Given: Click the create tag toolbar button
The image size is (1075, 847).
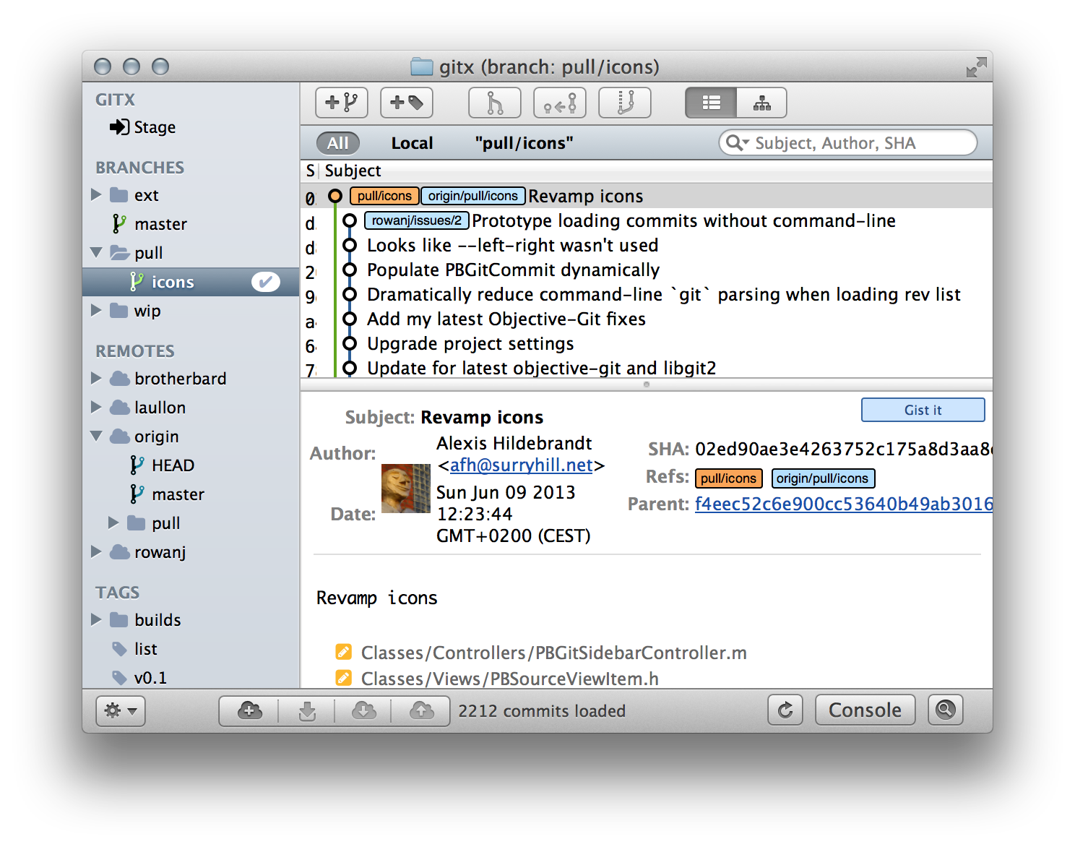Looking at the screenshot, I should point(407,103).
